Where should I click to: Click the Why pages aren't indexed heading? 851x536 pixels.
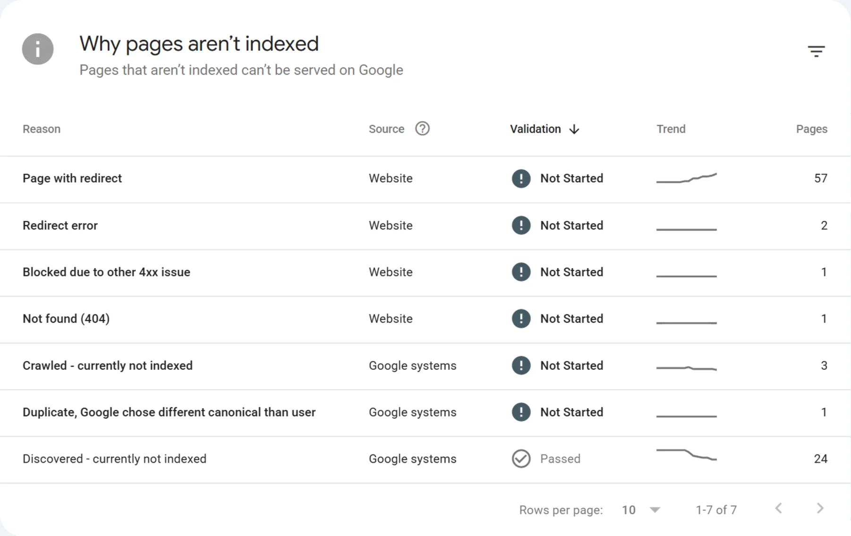(x=199, y=43)
